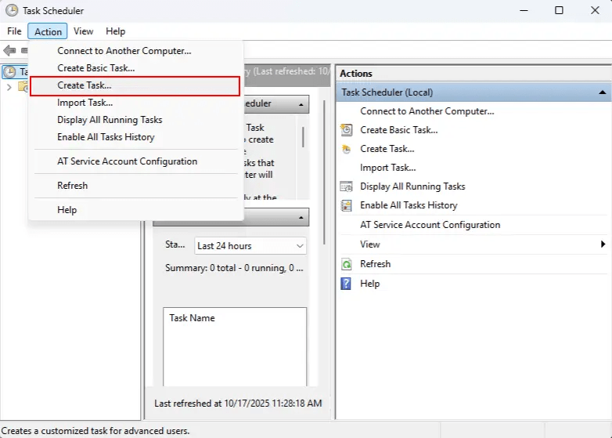Select AT Service Account Configuration from Action menu
The image size is (612, 438).
pyautogui.click(x=127, y=161)
